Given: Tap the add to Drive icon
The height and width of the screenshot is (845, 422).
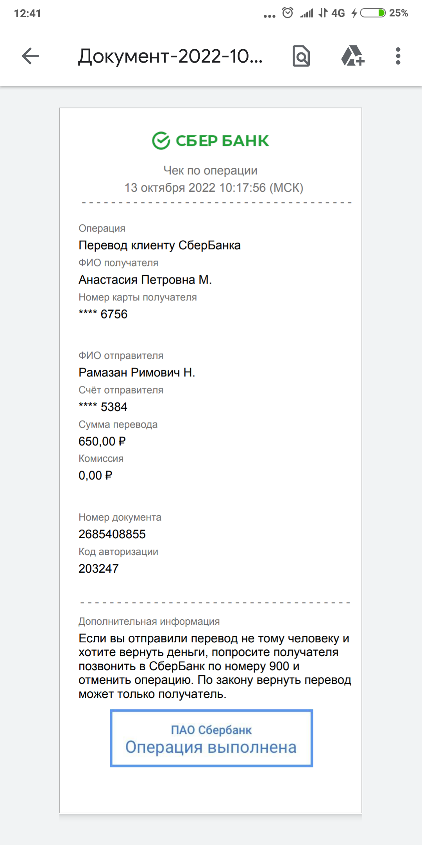Looking at the screenshot, I should tap(352, 56).
